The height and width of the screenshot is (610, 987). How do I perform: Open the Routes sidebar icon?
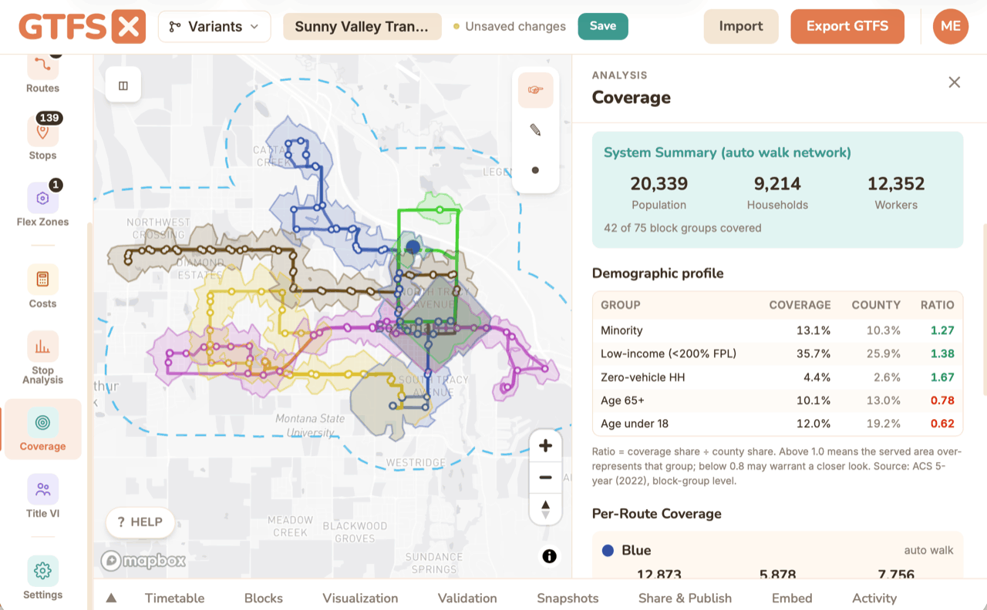point(42,69)
